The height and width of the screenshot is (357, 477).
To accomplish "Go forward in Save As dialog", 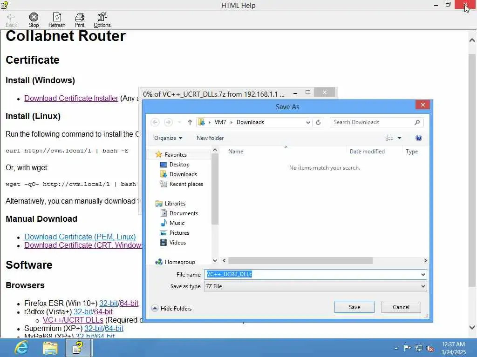I will 168,122.
